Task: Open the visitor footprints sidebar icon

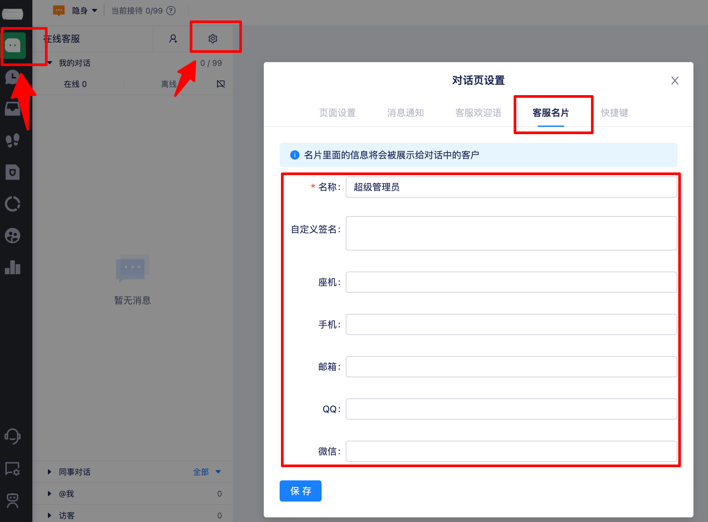Action: (x=13, y=140)
